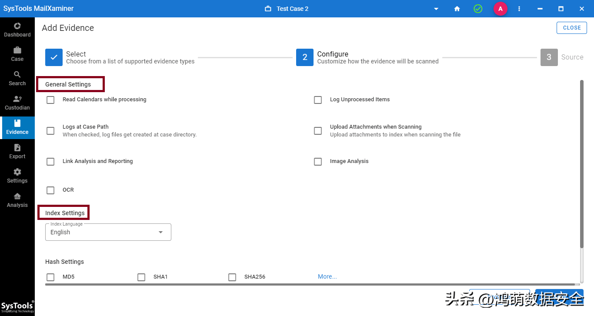
Task: Enable Read Calendars while processing
Action: point(50,100)
